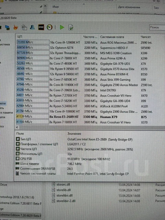Click the storelibir.dll file icon in Explorer
165x220 pixels.
point(54,195)
